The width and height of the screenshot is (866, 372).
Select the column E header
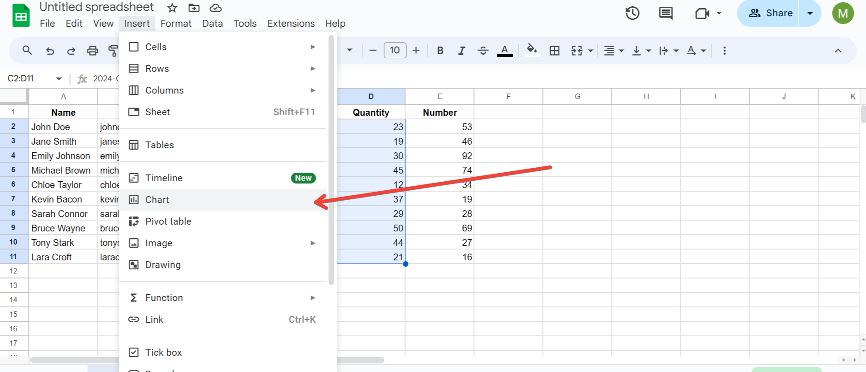pyautogui.click(x=439, y=96)
